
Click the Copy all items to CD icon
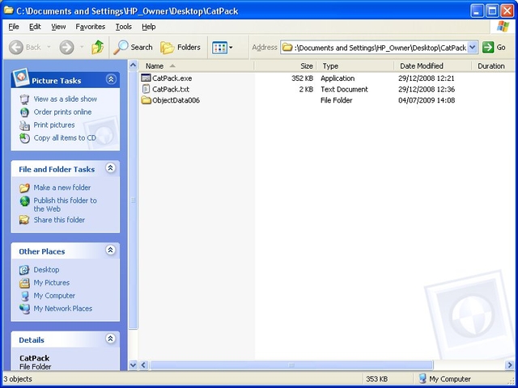[x=24, y=138]
